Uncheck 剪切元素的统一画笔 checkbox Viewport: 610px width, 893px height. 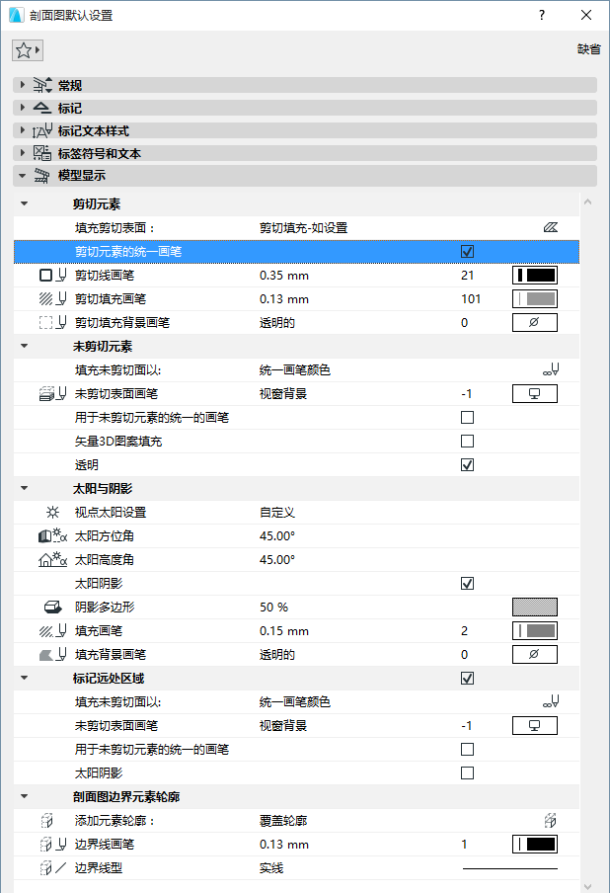click(467, 252)
